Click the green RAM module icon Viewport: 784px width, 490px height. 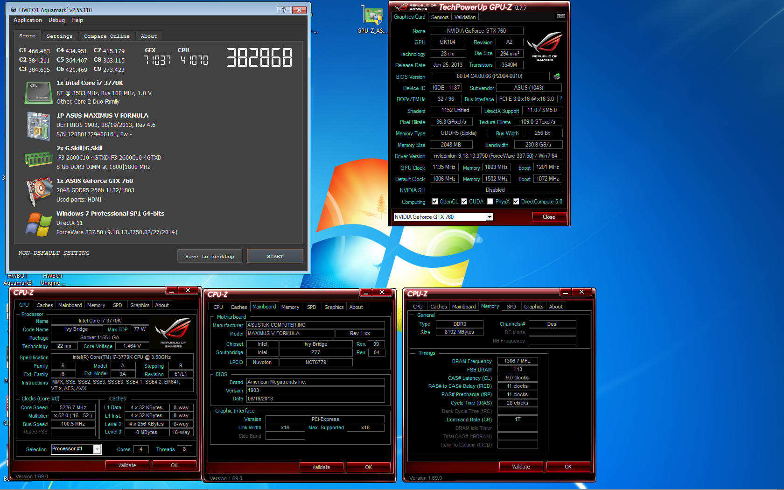39,159
